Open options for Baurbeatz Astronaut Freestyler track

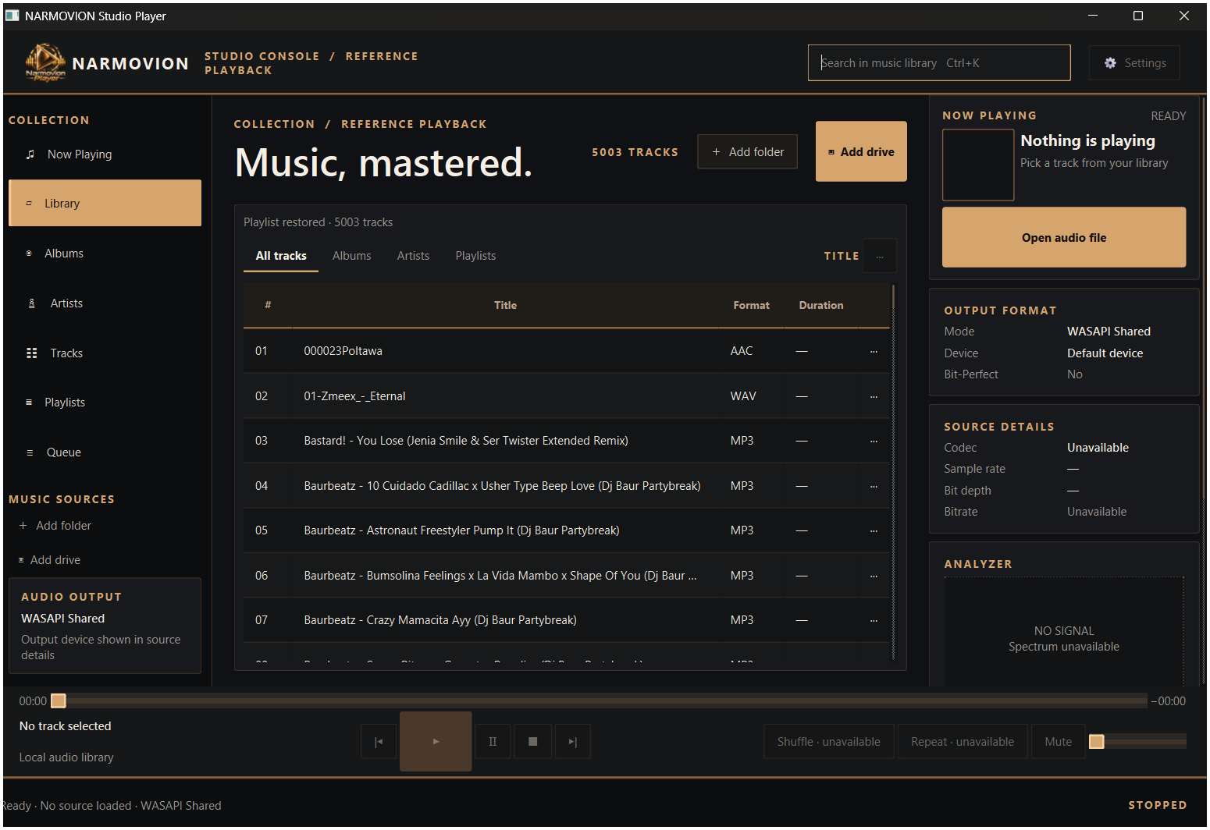pos(874,531)
